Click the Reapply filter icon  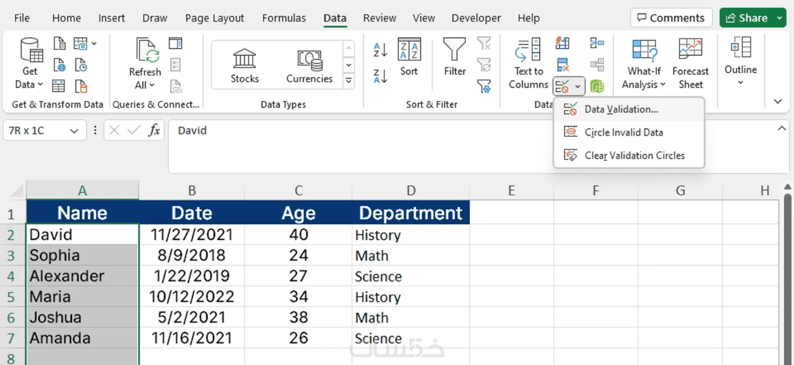484,65
